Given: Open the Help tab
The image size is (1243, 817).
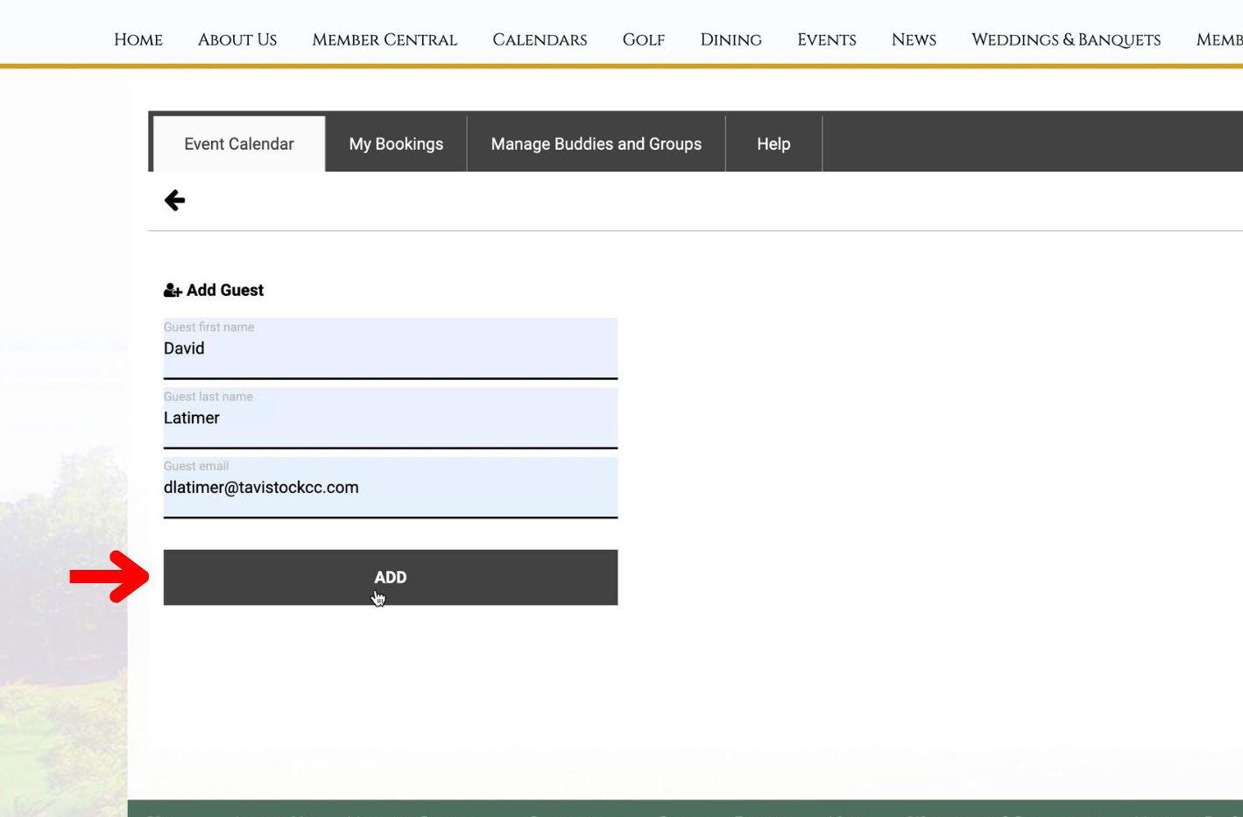Looking at the screenshot, I should pos(773,144).
